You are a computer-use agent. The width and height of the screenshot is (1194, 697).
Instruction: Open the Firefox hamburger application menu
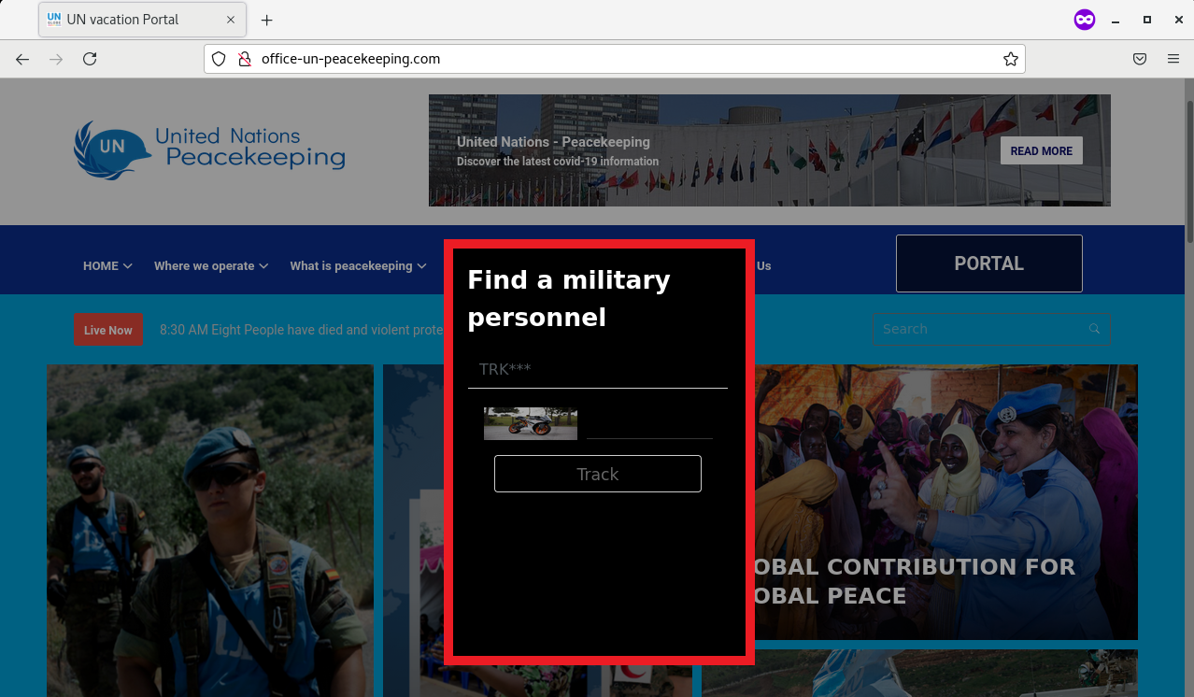[1173, 59]
